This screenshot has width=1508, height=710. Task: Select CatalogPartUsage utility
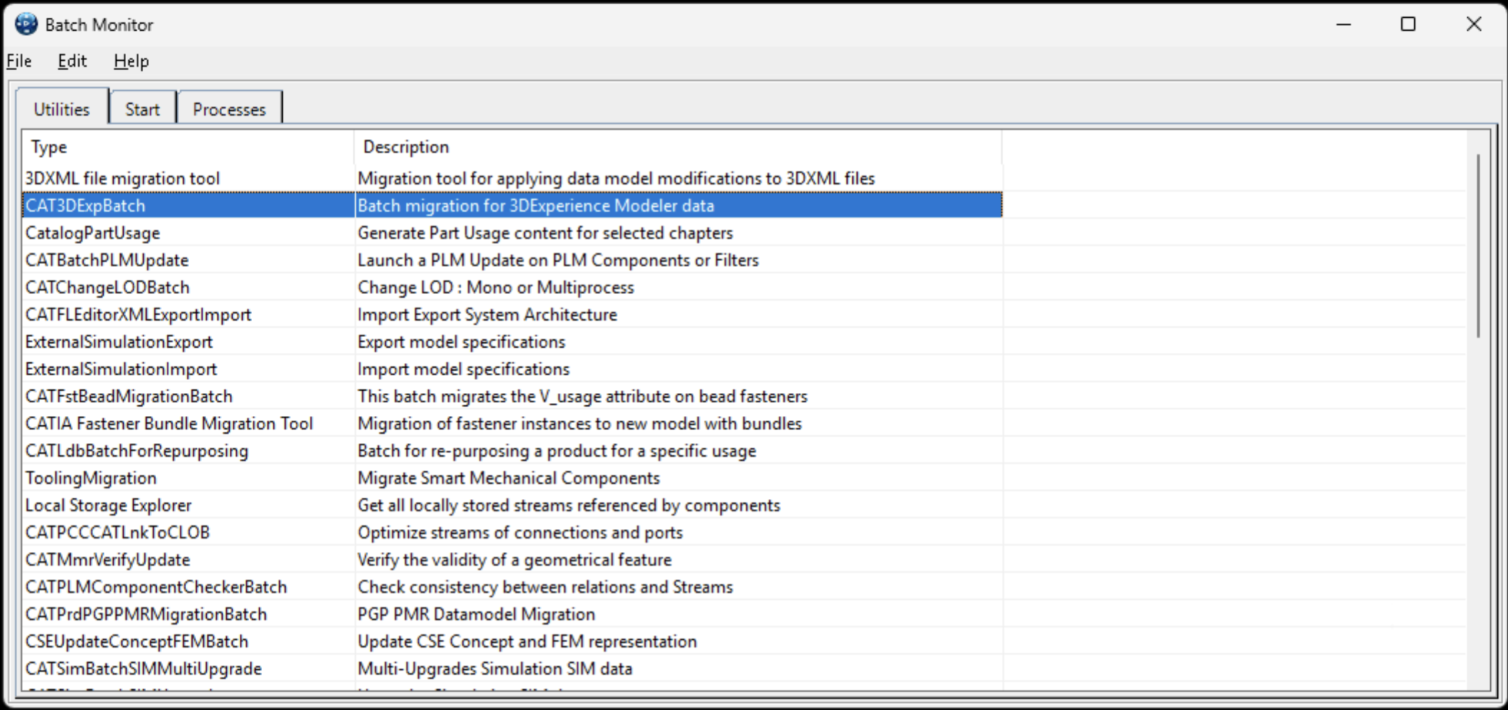[x=93, y=233]
